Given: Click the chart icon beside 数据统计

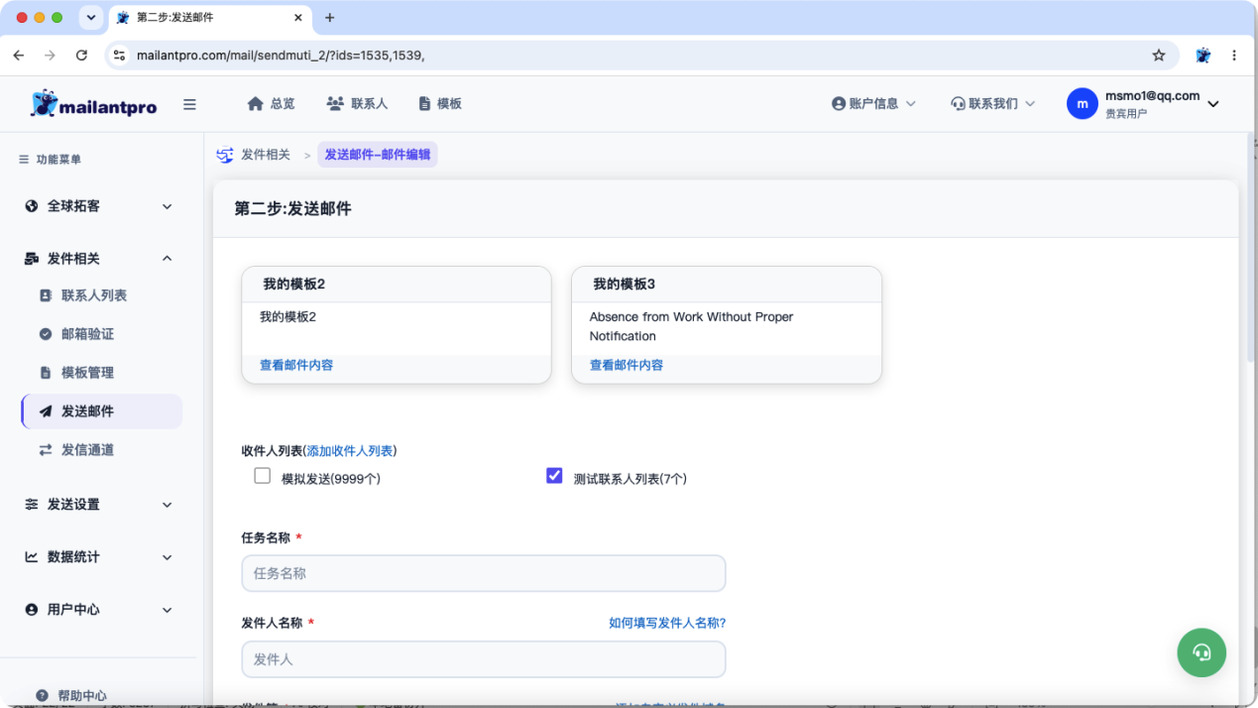Looking at the screenshot, I should pos(32,557).
